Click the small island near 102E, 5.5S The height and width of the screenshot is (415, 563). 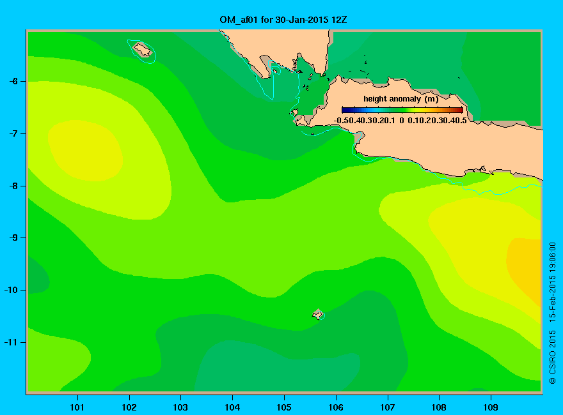tap(143, 50)
